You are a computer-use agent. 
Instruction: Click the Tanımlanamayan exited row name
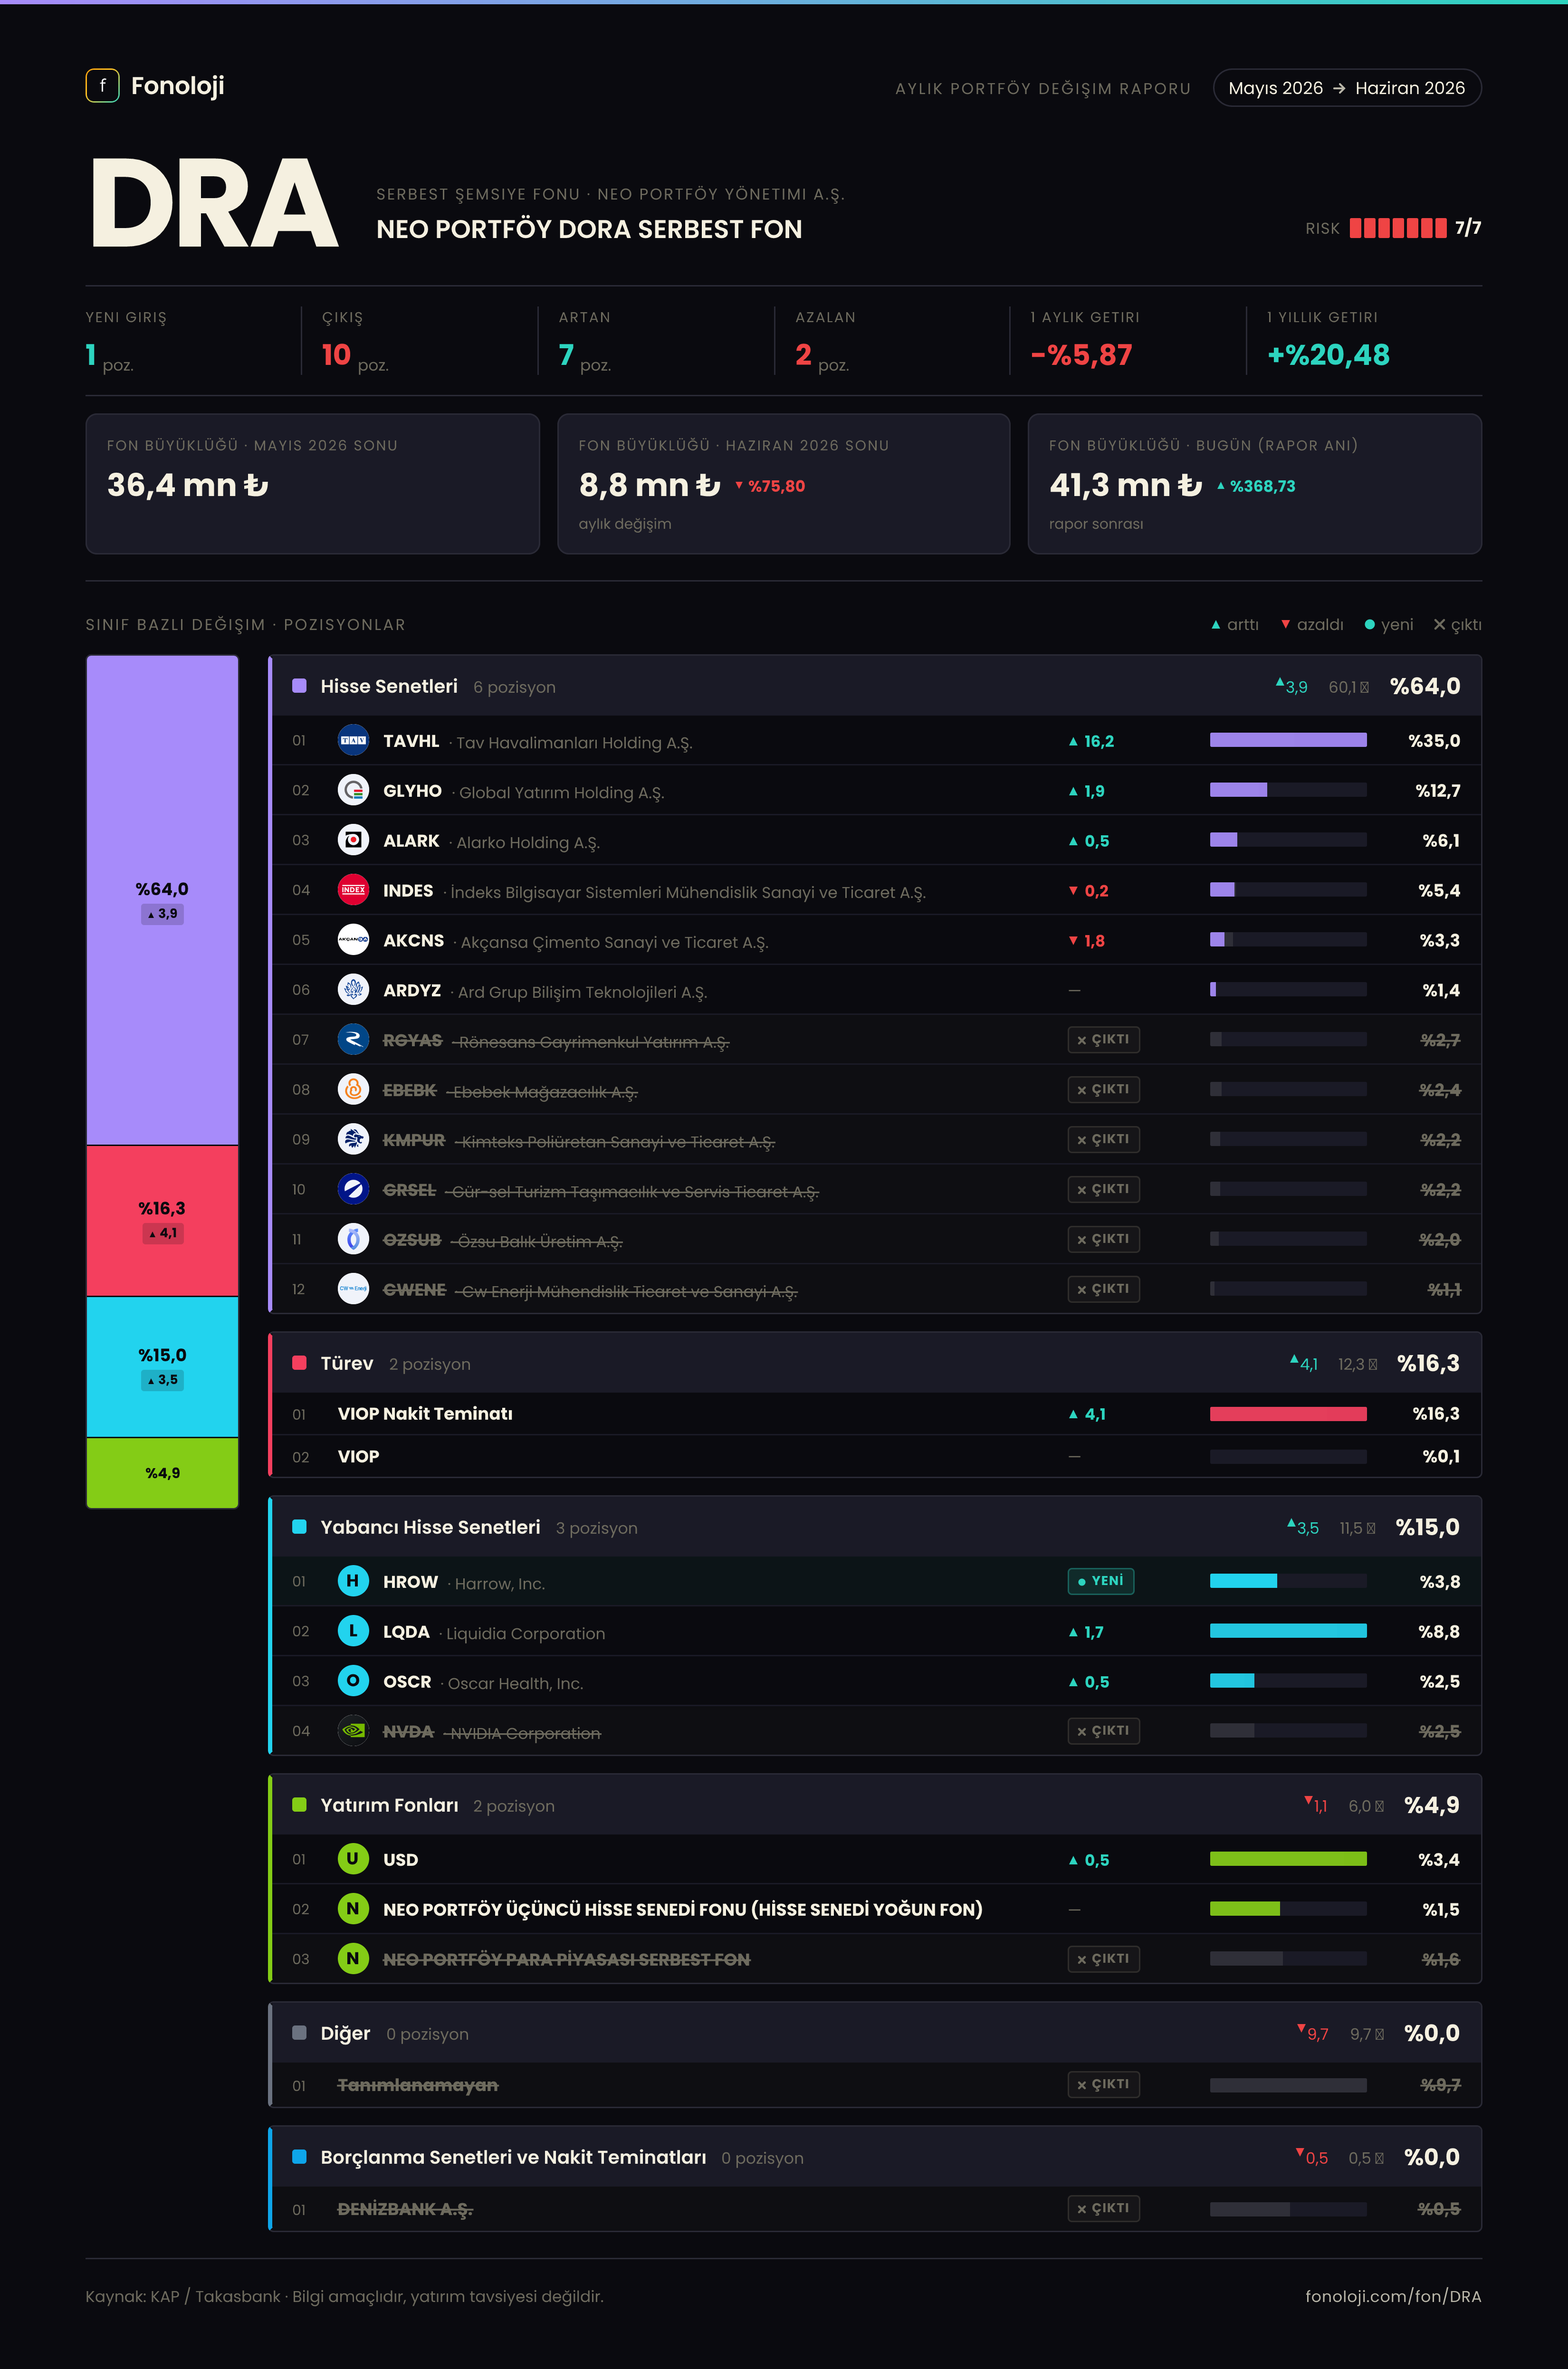click(x=418, y=2085)
